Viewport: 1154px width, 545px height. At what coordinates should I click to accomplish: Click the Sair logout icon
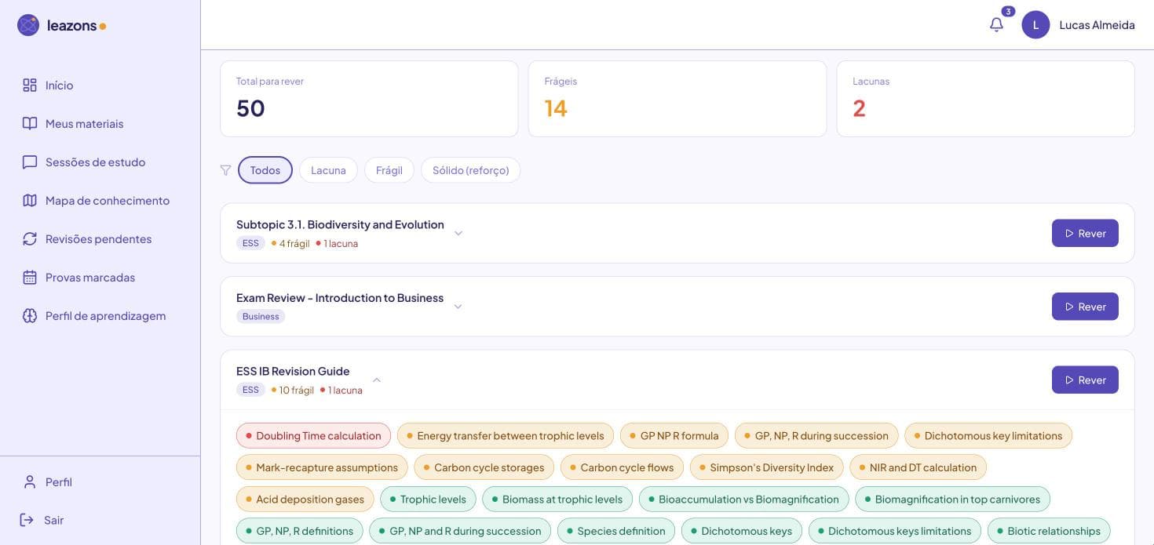pos(27,520)
